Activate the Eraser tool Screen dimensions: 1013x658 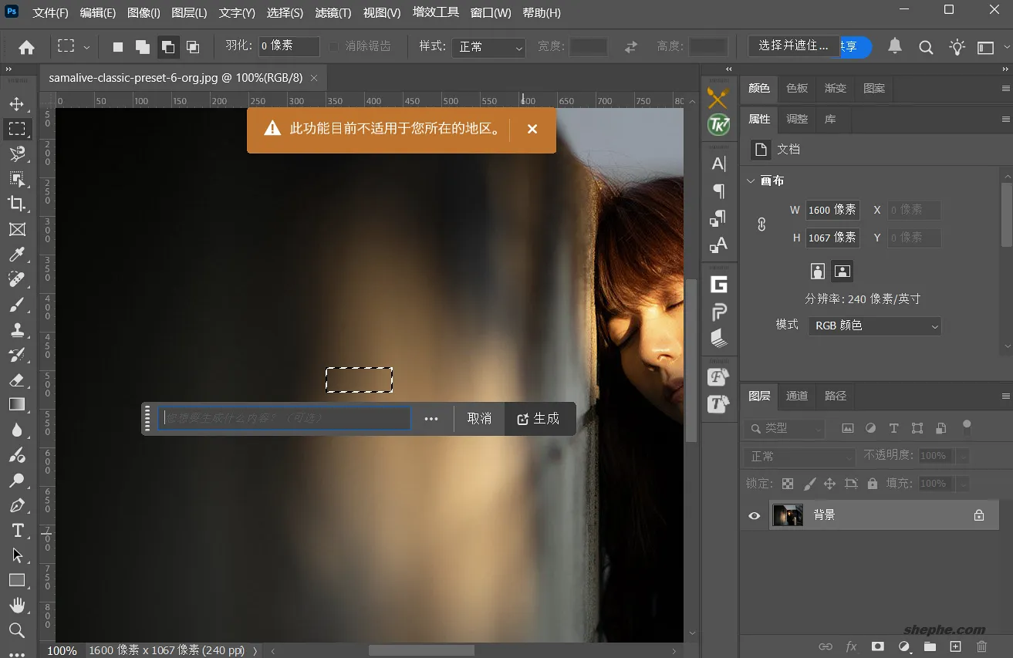pyautogui.click(x=17, y=380)
